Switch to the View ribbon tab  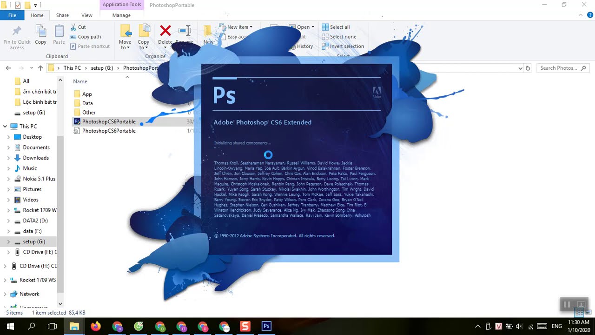(x=86, y=15)
